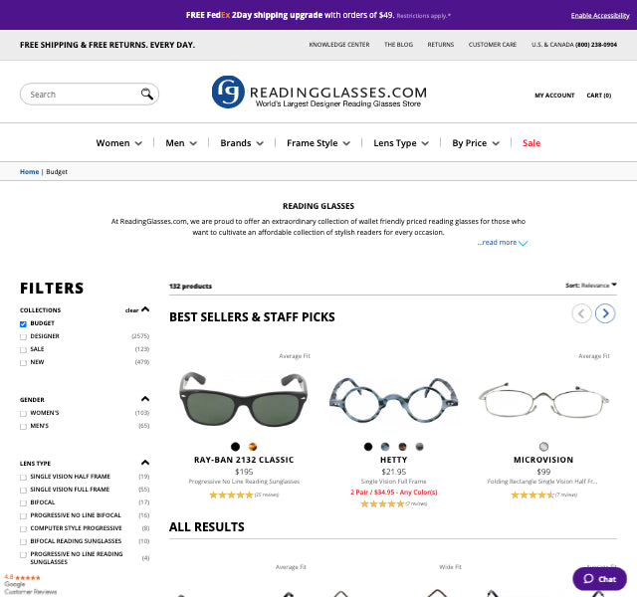Show previous best sellers with left arrow
The image size is (637, 597).
[581, 313]
